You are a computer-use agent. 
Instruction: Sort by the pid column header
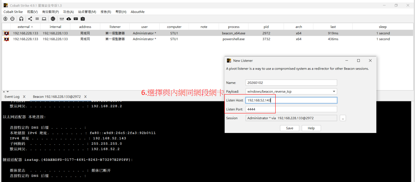(x=266, y=27)
